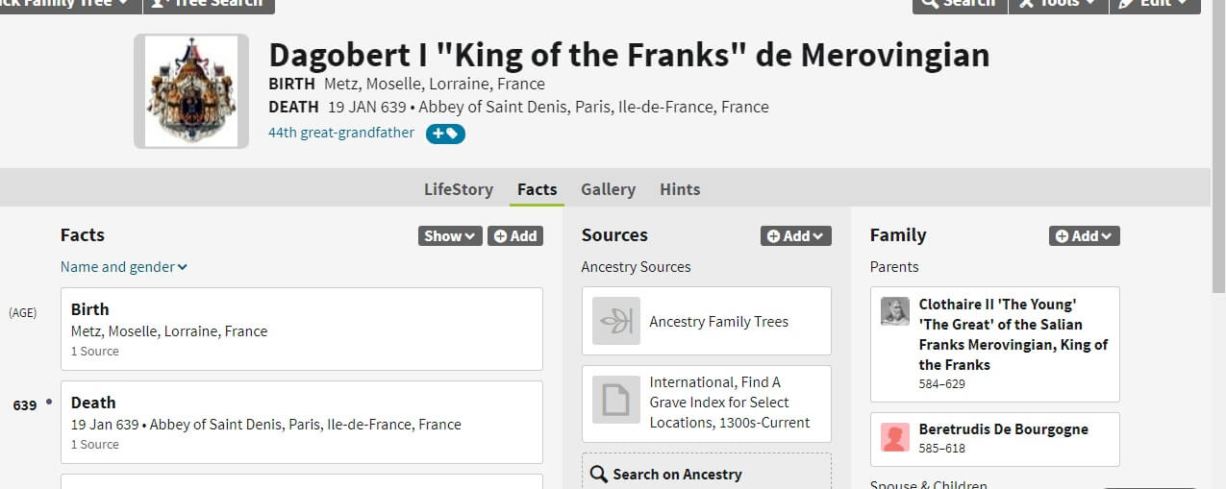Open the Add menu in Family
The width and height of the screenshot is (1226, 489).
[x=1084, y=235]
